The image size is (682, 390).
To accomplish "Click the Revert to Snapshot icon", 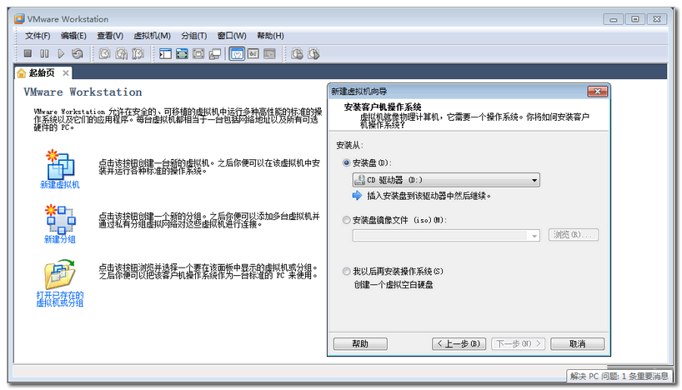I will pyautogui.click(x=122, y=53).
